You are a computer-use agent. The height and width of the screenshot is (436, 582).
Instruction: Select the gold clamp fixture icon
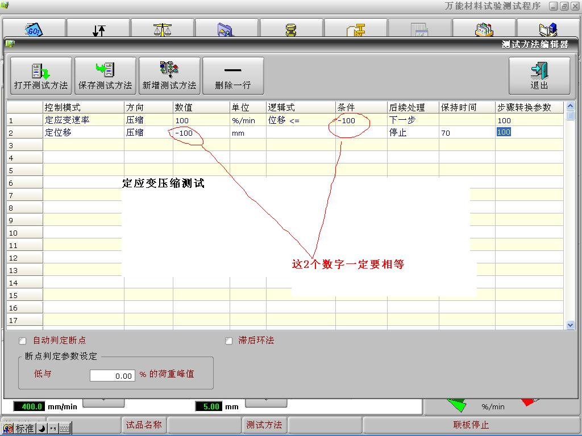(356, 28)
